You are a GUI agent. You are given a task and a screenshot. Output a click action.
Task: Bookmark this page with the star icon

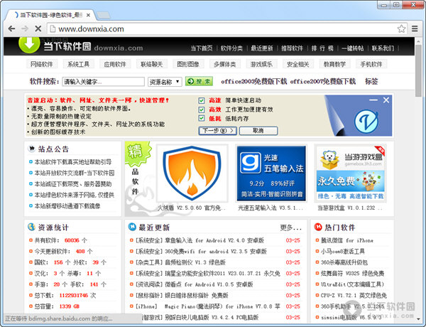click(401, 28)
